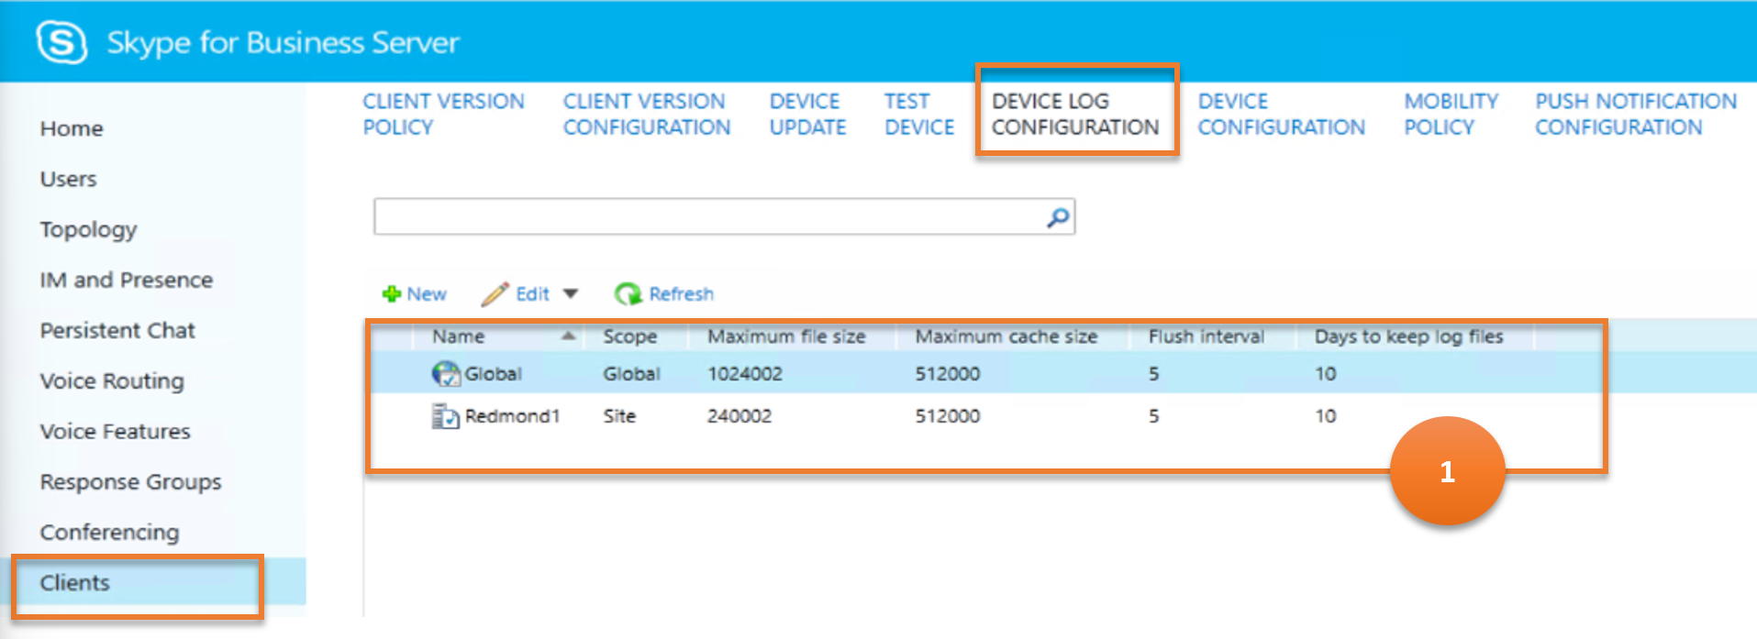
Task: Select IM and Presence section
Action: click(x=126, y=280)
